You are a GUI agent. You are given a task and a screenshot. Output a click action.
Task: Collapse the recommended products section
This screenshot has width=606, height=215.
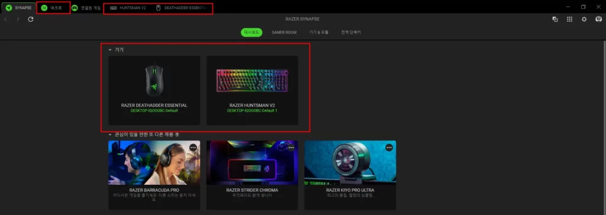pos(110,135)
